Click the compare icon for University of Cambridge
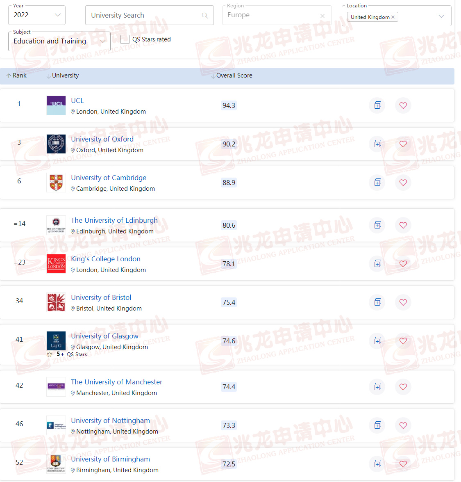461x482 pixels. pos(377,183)
